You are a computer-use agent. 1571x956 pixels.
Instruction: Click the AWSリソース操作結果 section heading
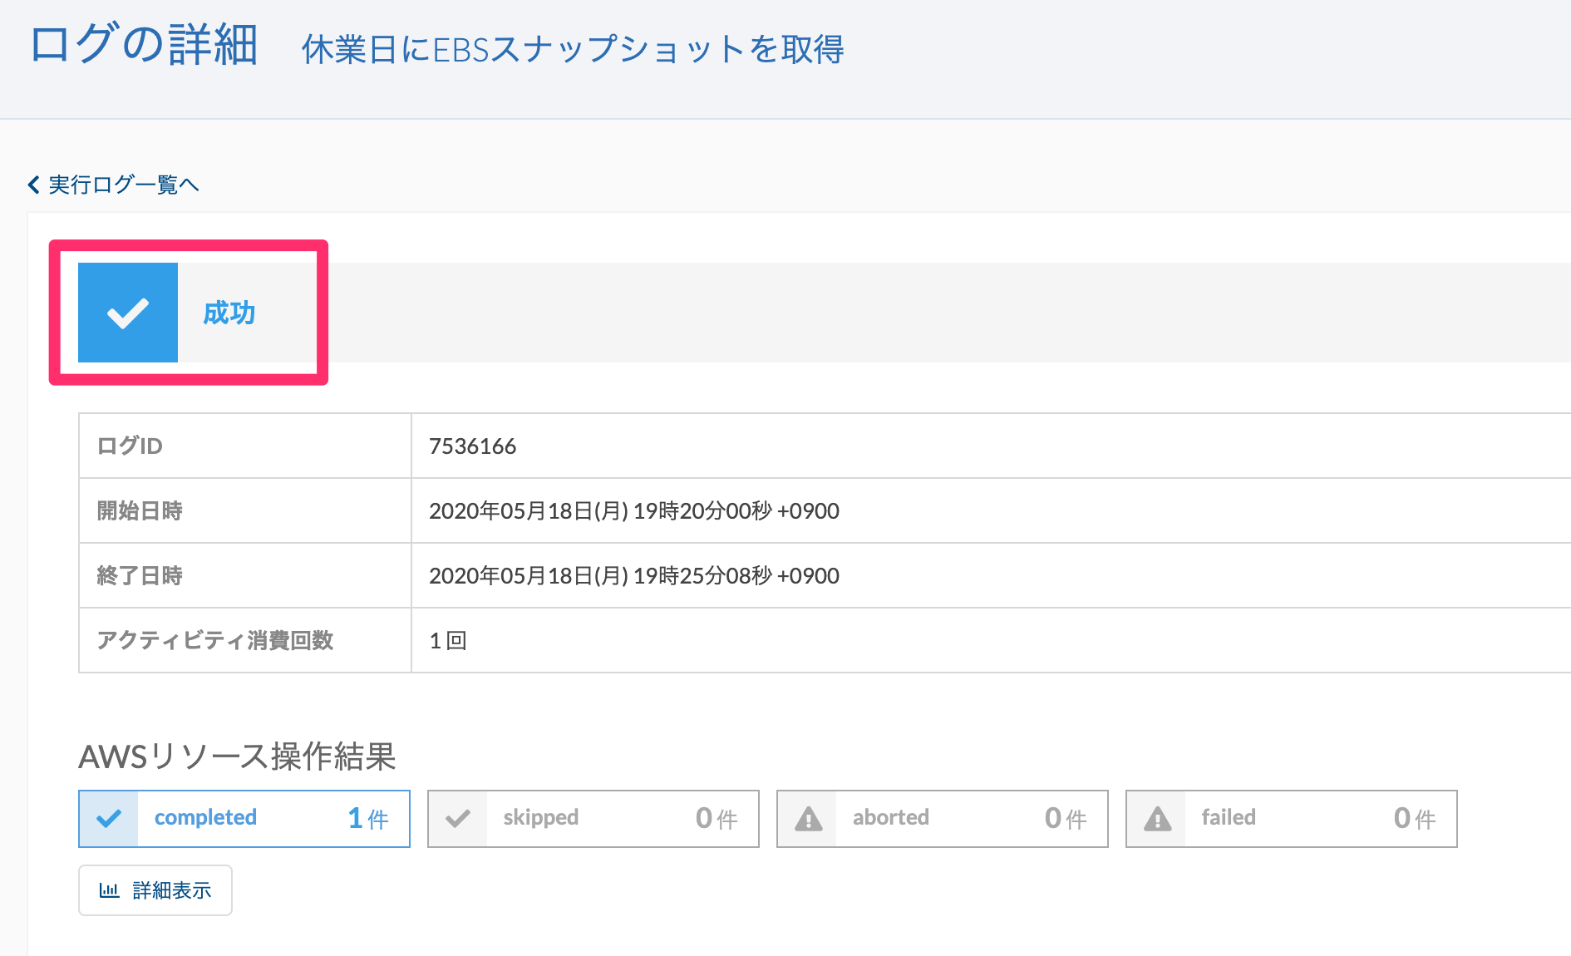tap(237, 756)
